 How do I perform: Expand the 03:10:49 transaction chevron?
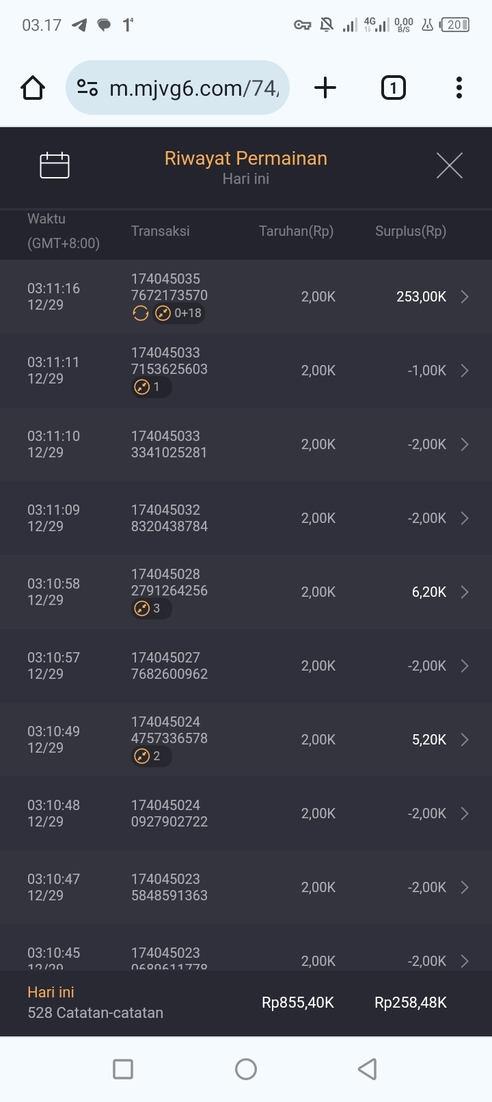tap(465, 740)
